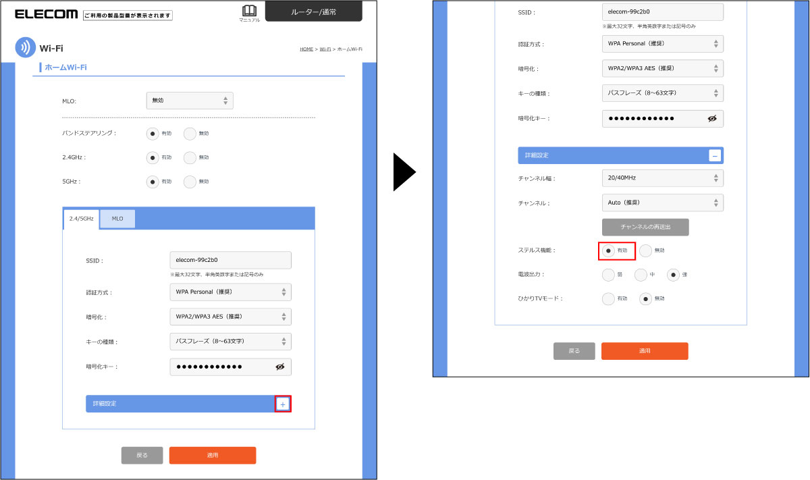Open the チャンネル幅 20/40MHz dropdown
The image size is (810, 480).
point(662,178)
